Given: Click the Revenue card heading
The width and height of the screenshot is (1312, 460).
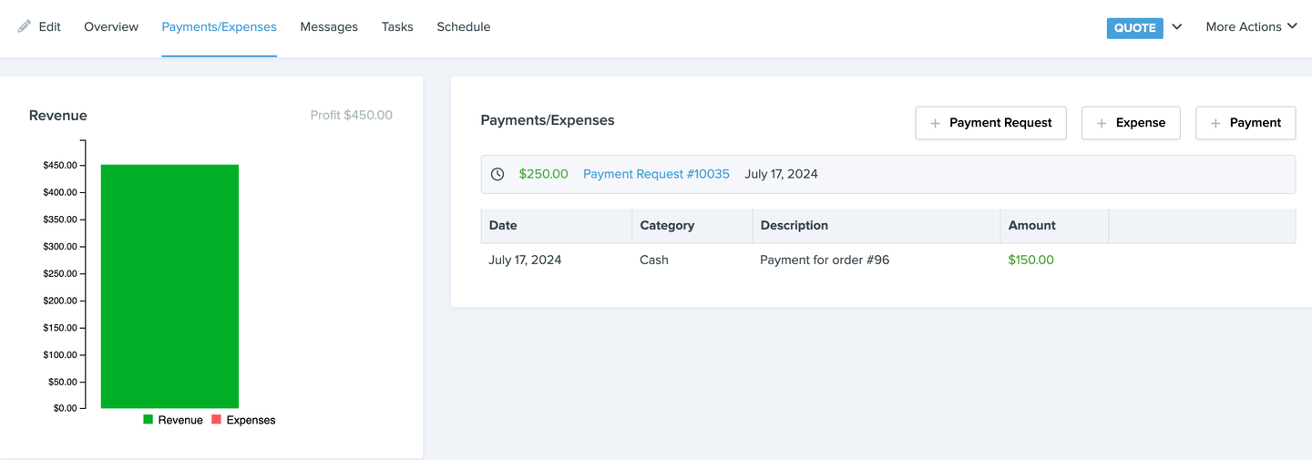Looking at the screenshot, I should pos(58,116).
